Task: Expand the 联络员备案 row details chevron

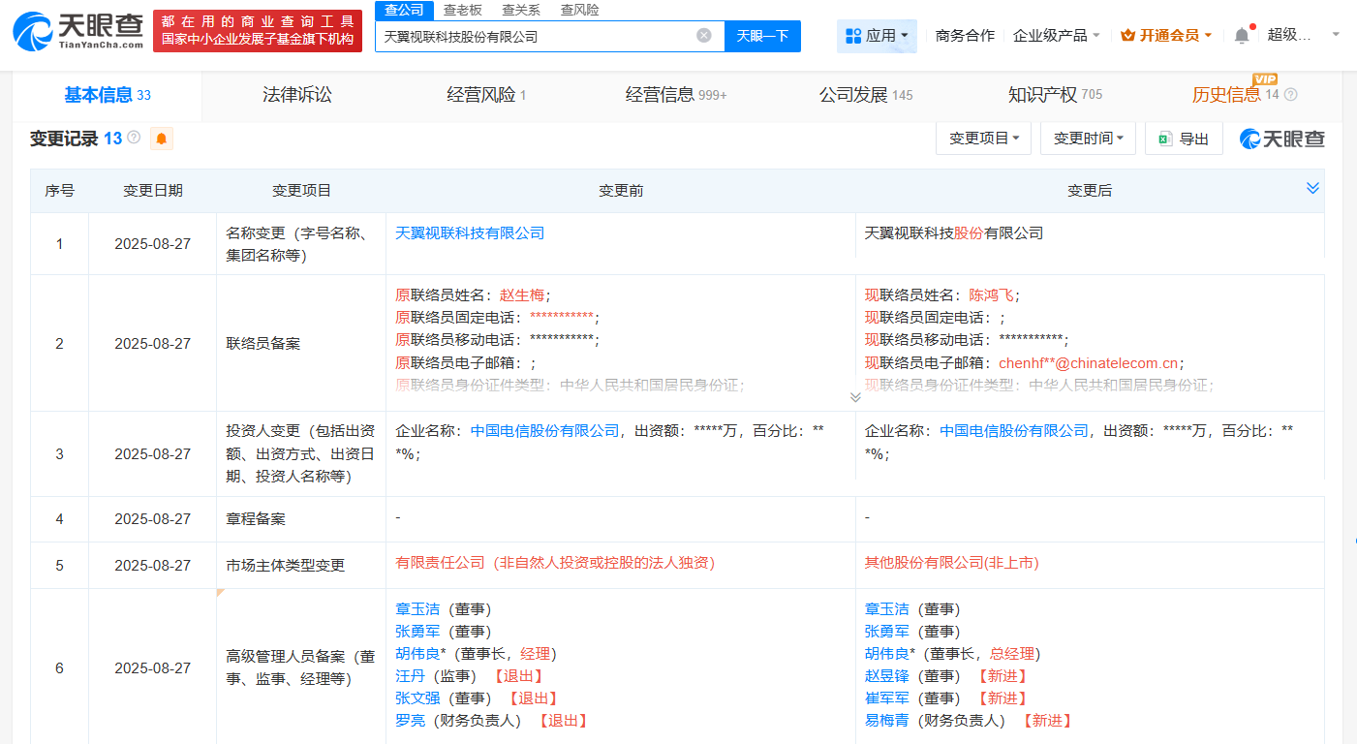Action: pos(855,397)
